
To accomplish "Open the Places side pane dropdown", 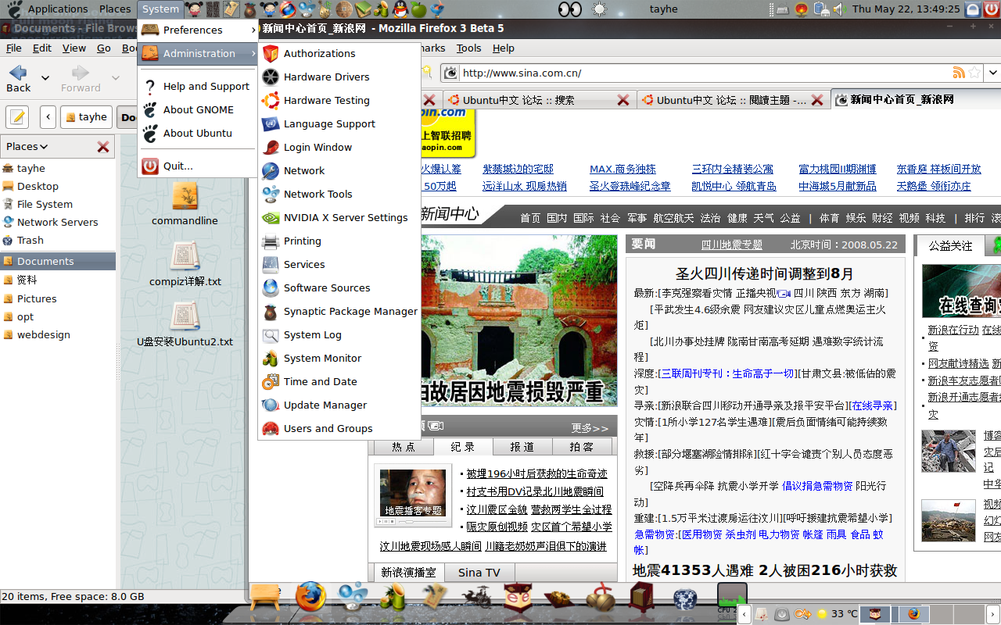I will click(27, 146).
